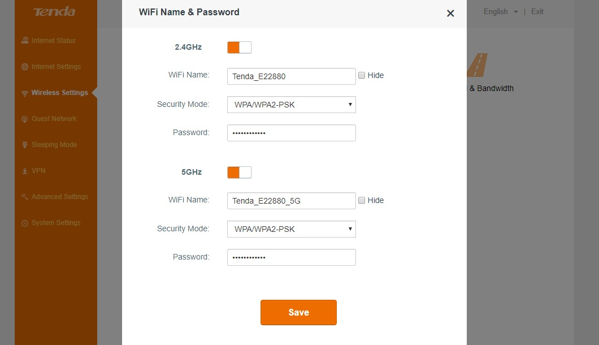Viewport: 599px width, 345px height.
Task: Toggle the 5GHz WiFi switch
Action: [240, 172]
